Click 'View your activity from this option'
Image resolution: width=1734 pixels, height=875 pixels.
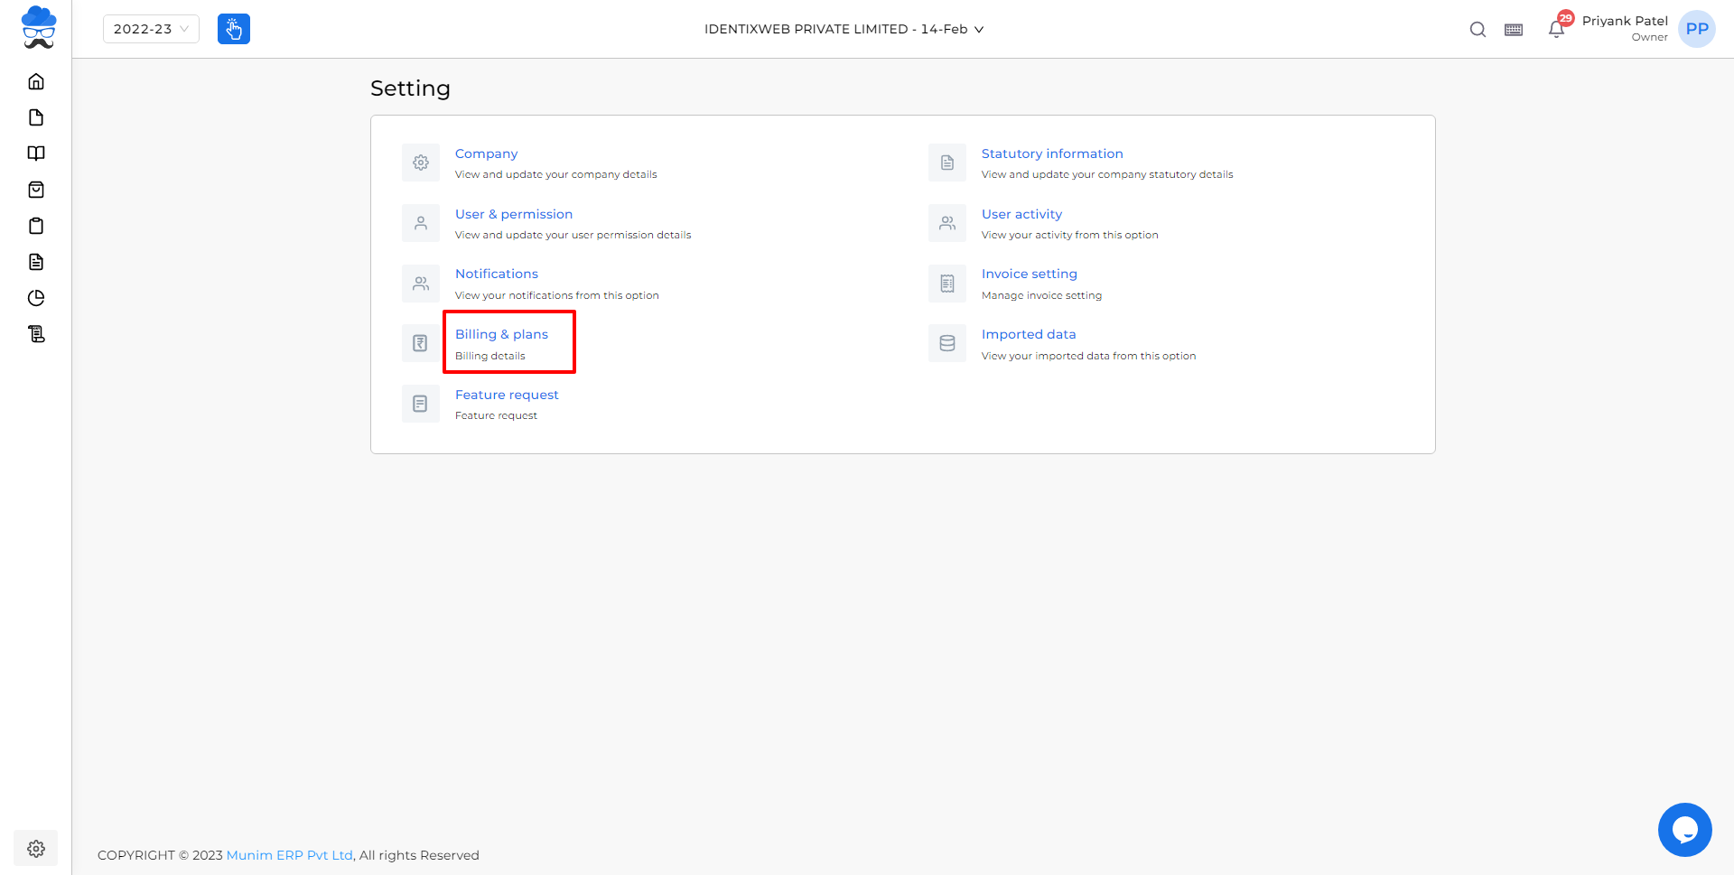click(x=1069, y=235)
